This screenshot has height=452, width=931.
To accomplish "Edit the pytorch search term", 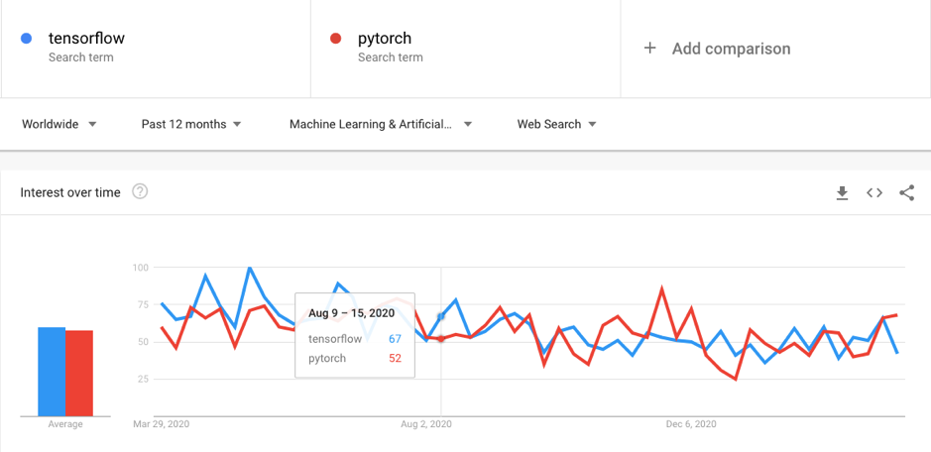I will tap(385, 39).
